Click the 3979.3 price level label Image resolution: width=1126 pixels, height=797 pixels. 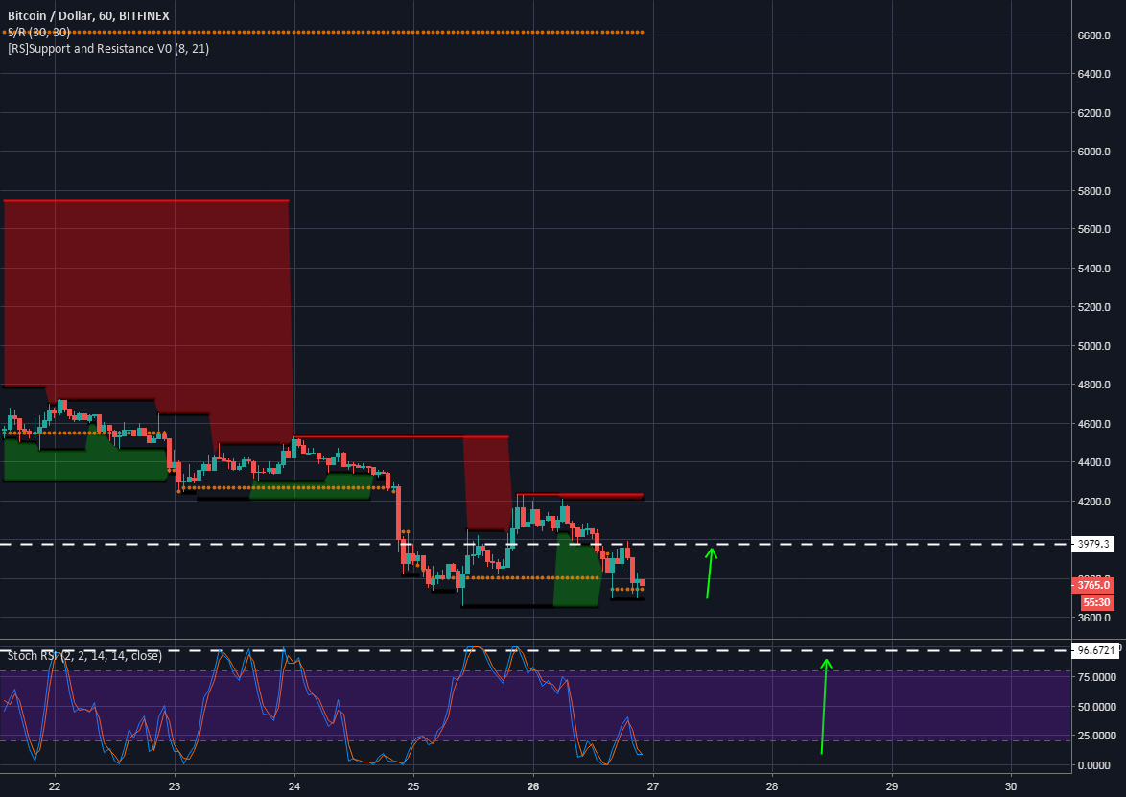[1093, 543]
